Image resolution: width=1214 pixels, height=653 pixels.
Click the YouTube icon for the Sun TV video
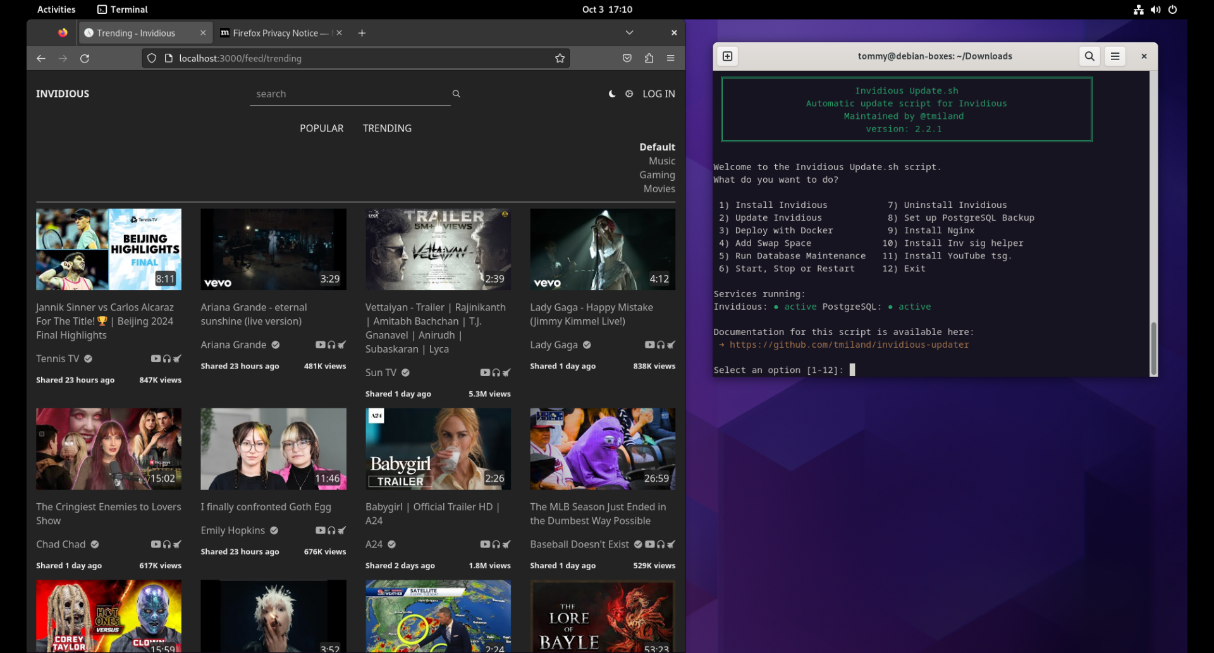click(x=485, y=372)
